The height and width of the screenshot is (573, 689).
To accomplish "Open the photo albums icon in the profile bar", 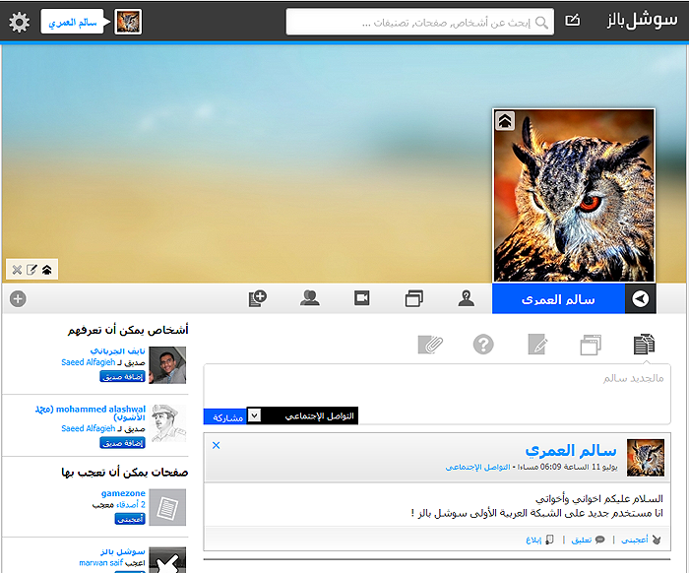I will pyautogui.click(x=414, y=298).
